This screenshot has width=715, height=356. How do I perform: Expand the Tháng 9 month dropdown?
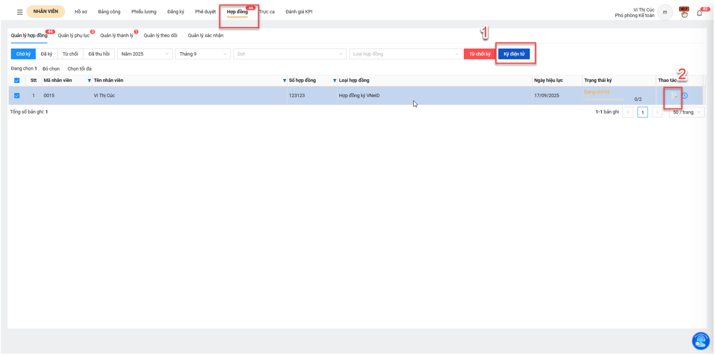[203, 54]
